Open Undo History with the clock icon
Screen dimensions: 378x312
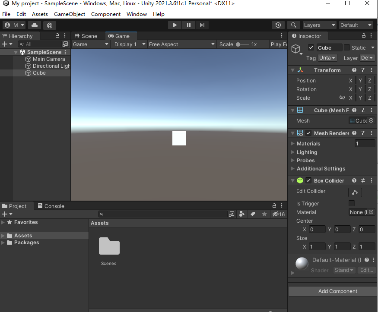[278, 25]
